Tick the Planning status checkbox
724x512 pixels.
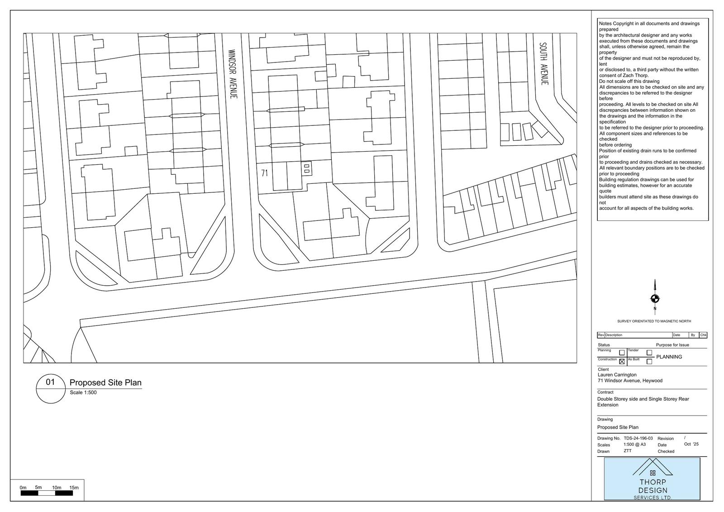[x=622, y=353]
